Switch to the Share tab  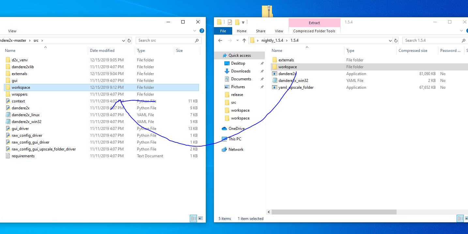tap(261, 31)
